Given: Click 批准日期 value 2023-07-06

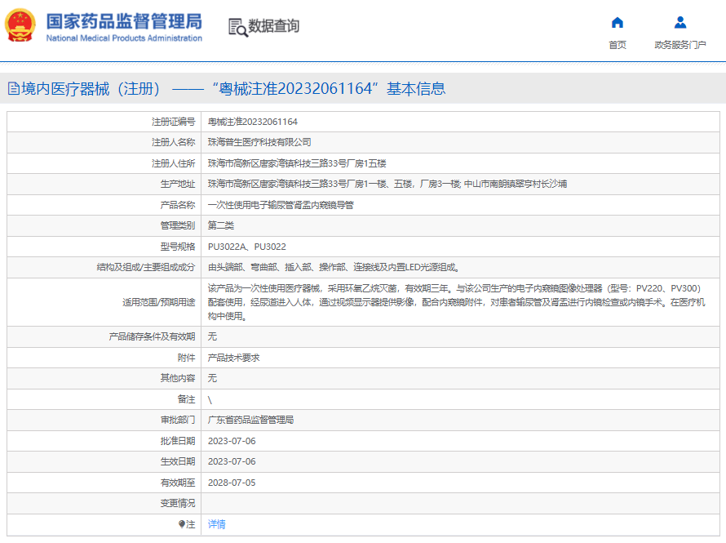Looking at the screenshot, I should [x=232, y=441].
